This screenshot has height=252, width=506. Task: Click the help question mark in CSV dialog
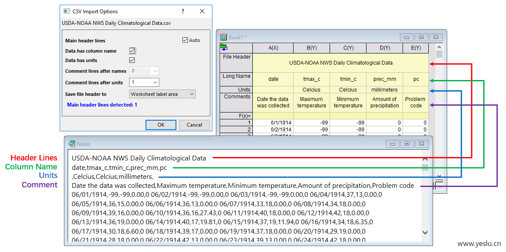[x=183, y=11]
